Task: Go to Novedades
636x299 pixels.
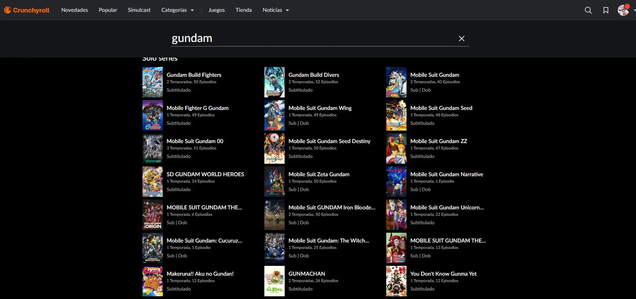Action: point(74,10)
